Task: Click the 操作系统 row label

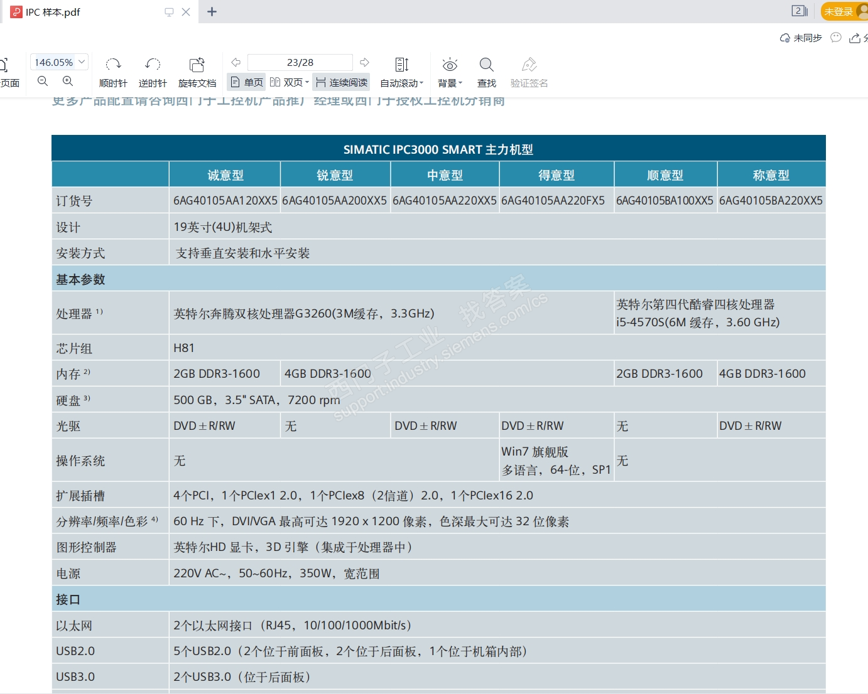Action: (80, 461)
